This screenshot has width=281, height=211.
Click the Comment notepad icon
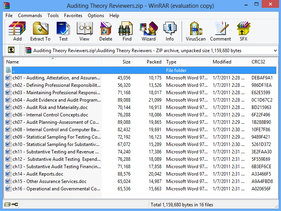click(222, 28)
